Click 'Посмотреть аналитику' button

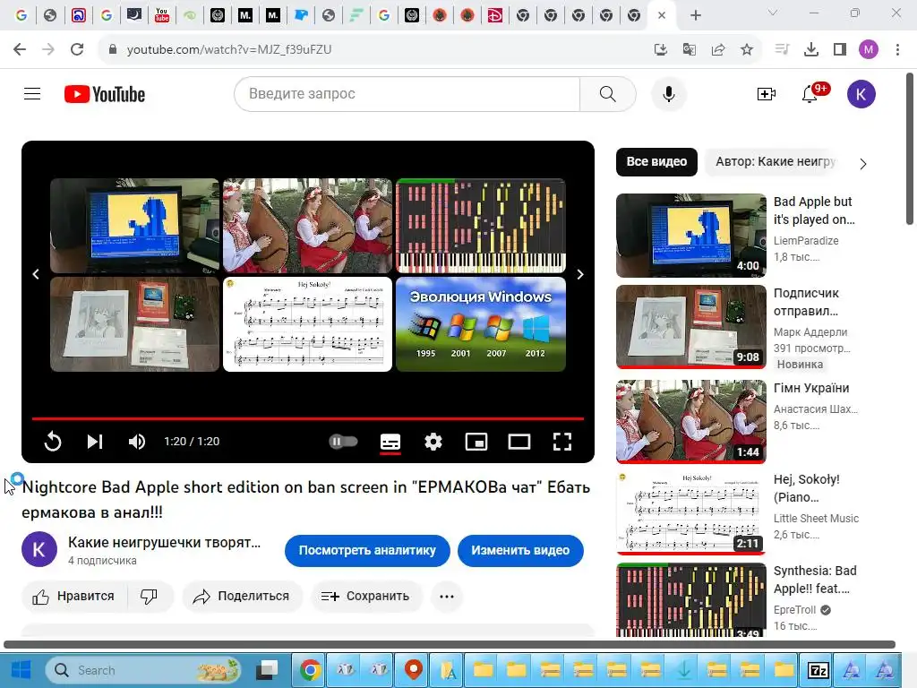click(x=367, y=551)
